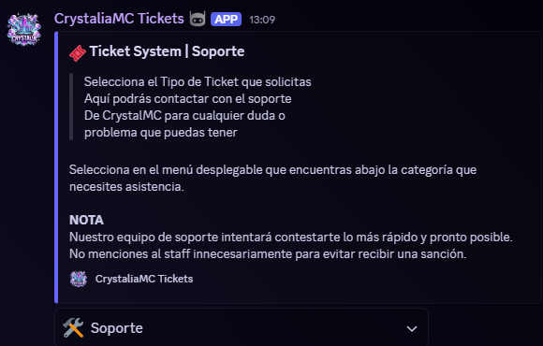Click the robot icon beside the bot name

click(198, 19)
